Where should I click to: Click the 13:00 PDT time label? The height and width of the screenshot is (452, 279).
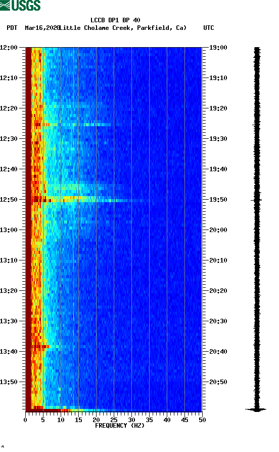(9, 230)
